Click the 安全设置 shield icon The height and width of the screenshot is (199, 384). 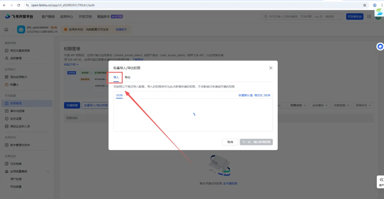tap(7, 119)
